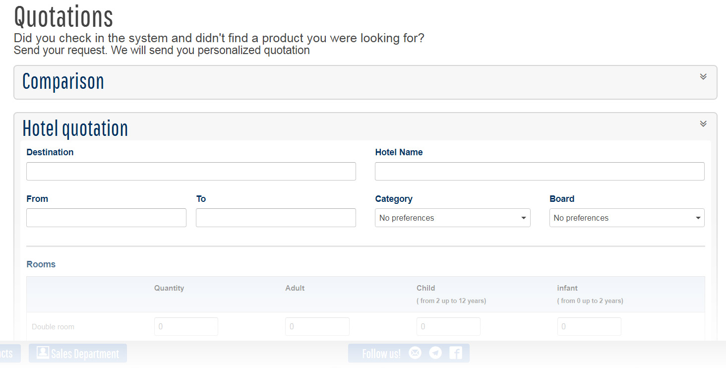Click the Hotel Name input field
Image resolution: width=726 pixels, height=368 pixels.
[540, 171]
